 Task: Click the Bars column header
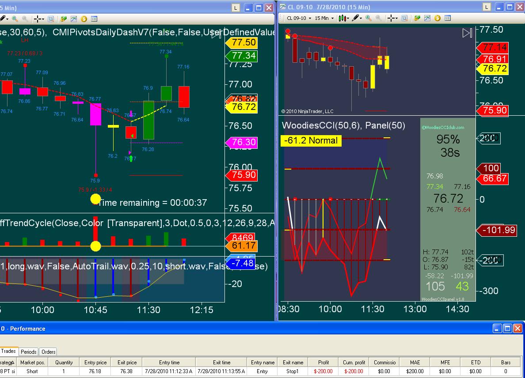pyautogui.click(x=506, y=362)
